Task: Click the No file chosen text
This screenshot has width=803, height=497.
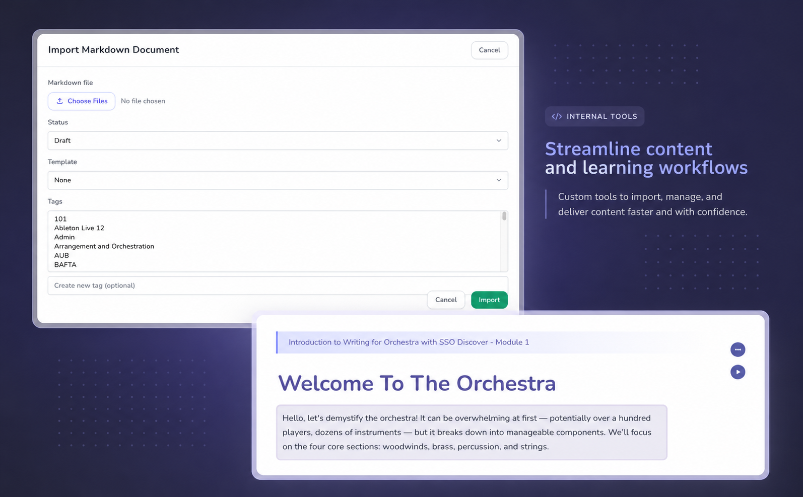Action: pos(143,101)
